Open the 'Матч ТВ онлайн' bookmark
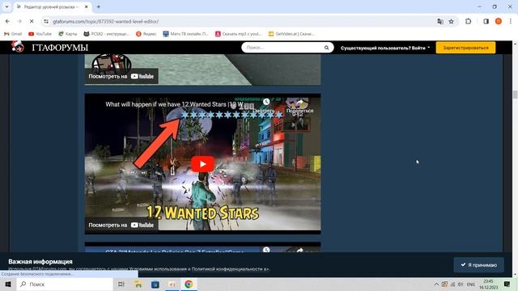 click(185, 34)
